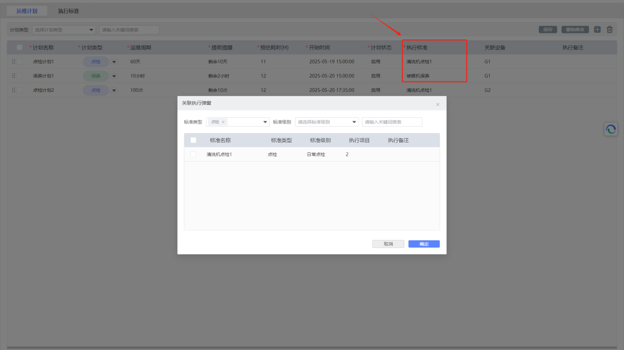
Task: Open type dropdown arrow beside 保养 tag
Action: [114, 76]
